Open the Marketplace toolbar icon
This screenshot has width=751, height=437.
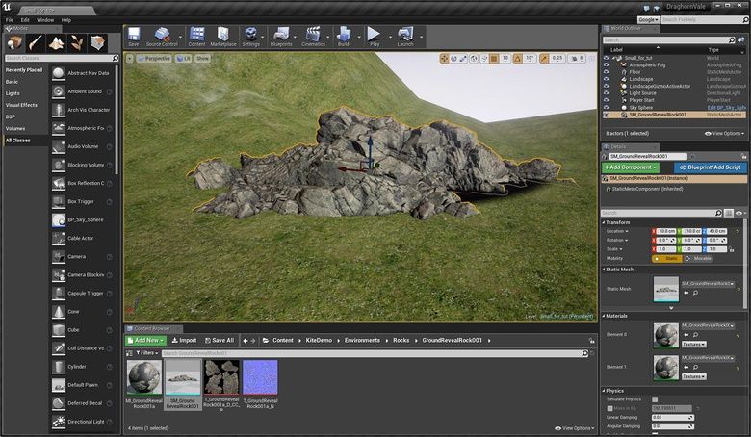pos(223,37)
